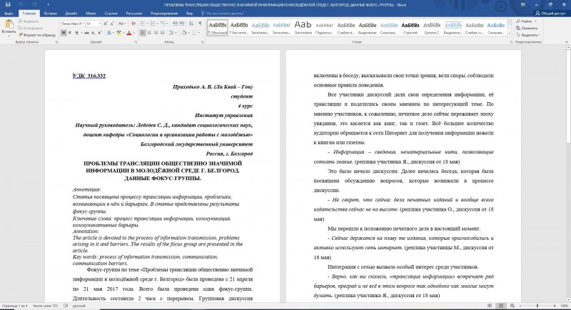Increase paragraph indent
The width and height of the screenshot is (571, 310).
[182, 24]
